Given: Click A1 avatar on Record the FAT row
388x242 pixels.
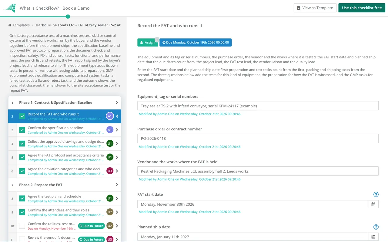Looking at the screenshot, I should coord(110,116).
